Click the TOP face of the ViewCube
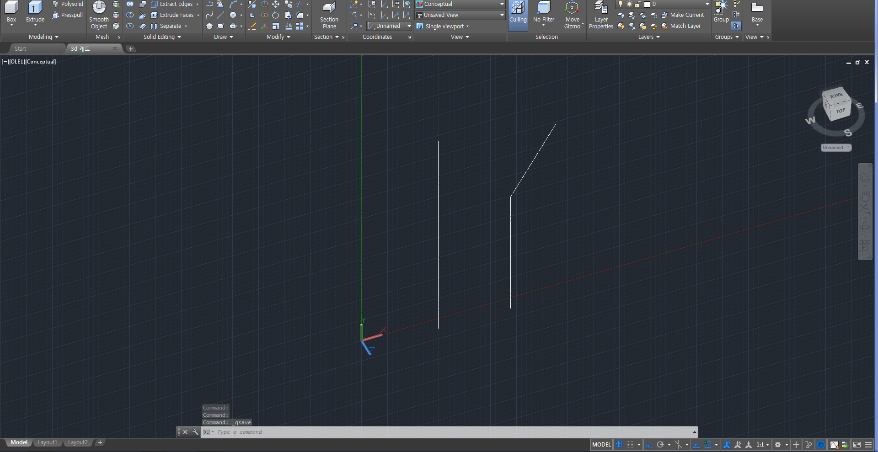The image size is (878, 452). (x=841, y=111)
